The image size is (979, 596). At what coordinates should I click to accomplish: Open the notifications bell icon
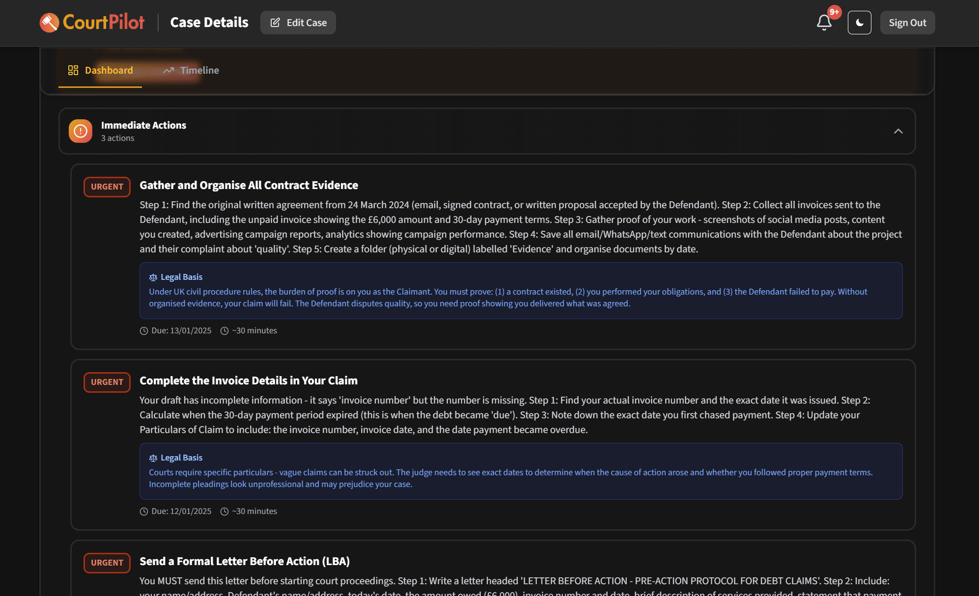[824, 23]
